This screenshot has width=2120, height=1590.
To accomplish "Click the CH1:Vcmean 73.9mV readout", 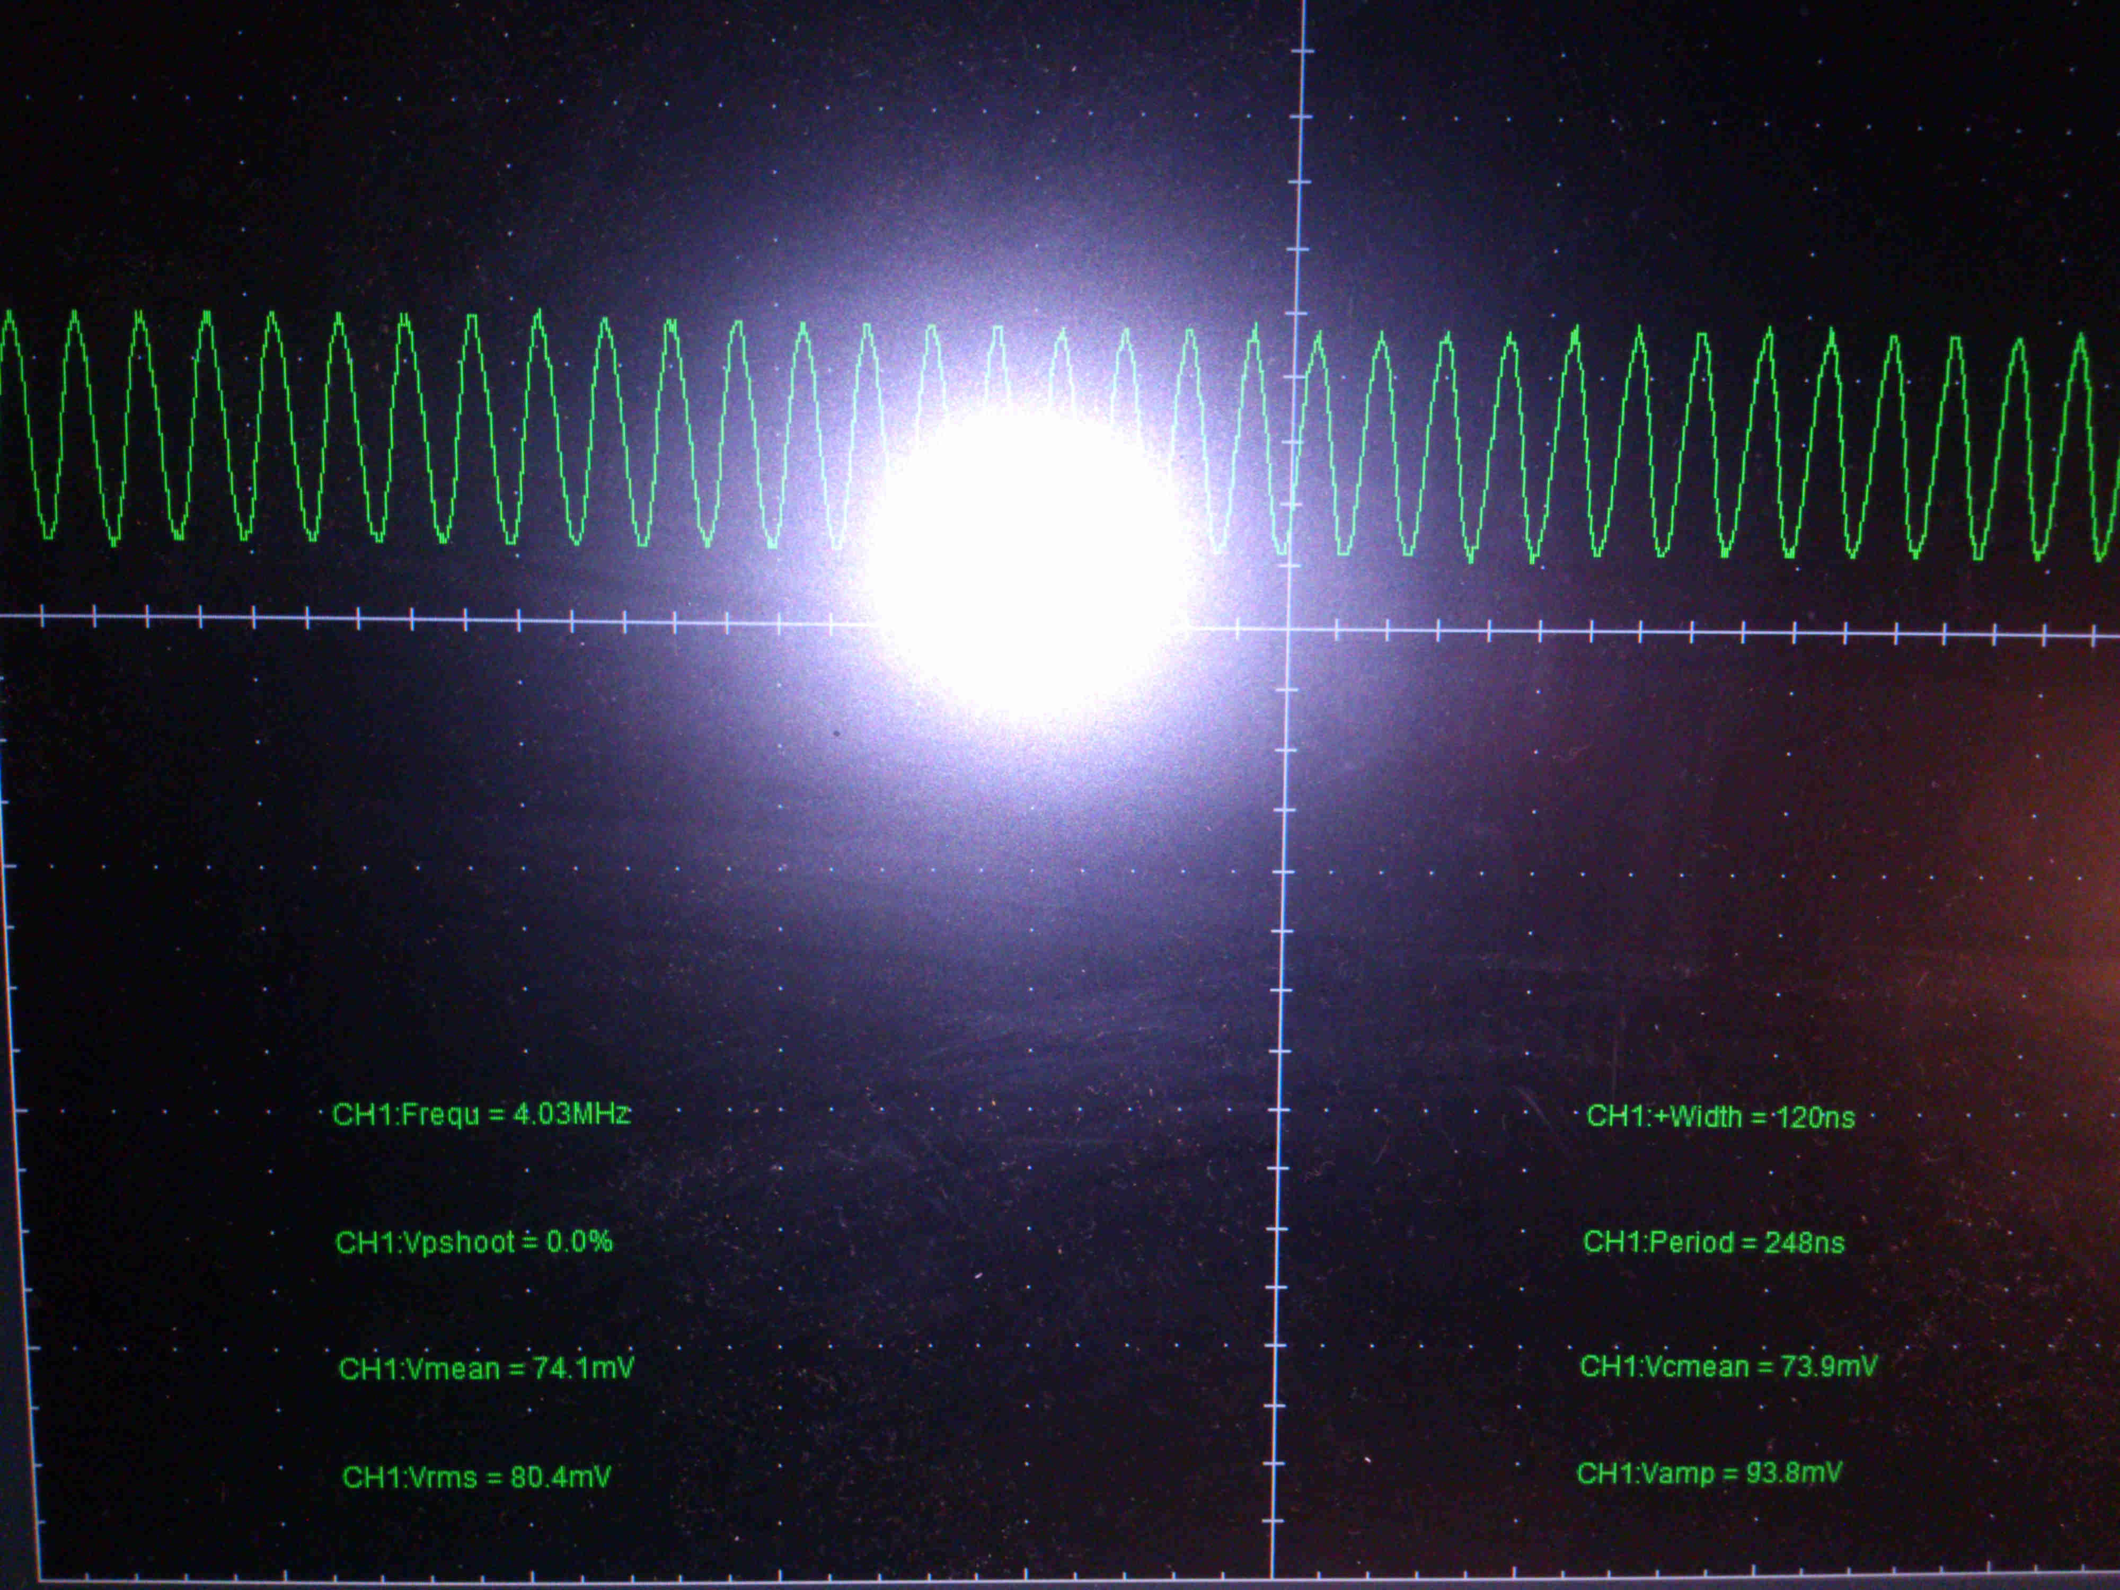I will (x=1728, y=1366).
